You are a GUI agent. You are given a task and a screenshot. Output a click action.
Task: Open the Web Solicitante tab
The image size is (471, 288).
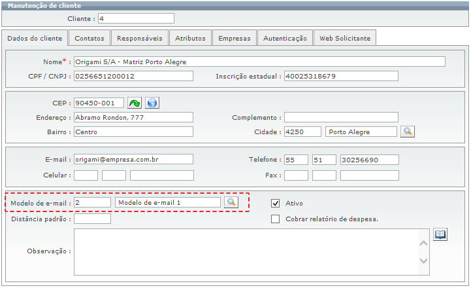pyautogui.click(x=345, y=38)
